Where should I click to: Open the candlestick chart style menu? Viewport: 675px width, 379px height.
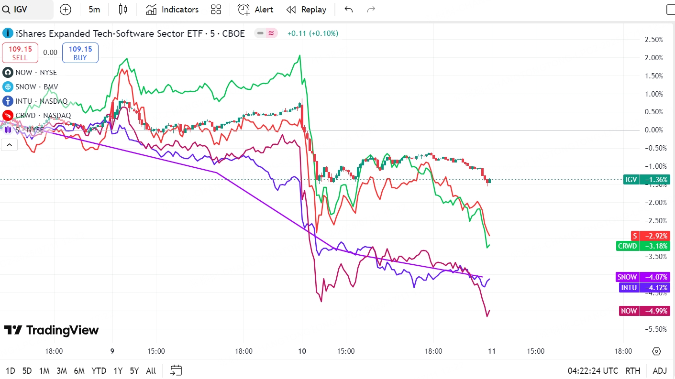[x=123, y=10]
